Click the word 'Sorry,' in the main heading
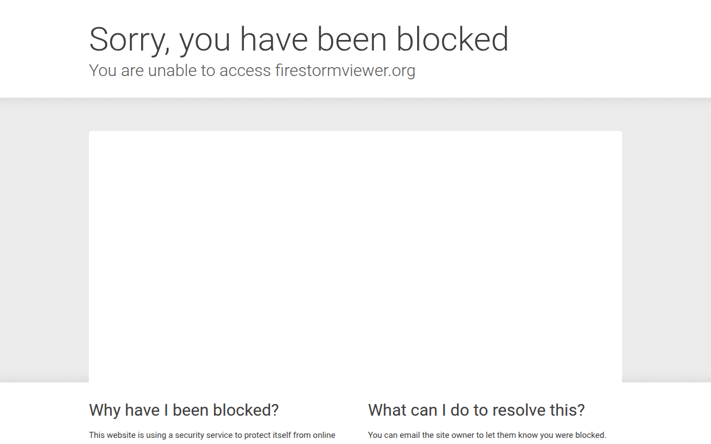 (130, 41)
